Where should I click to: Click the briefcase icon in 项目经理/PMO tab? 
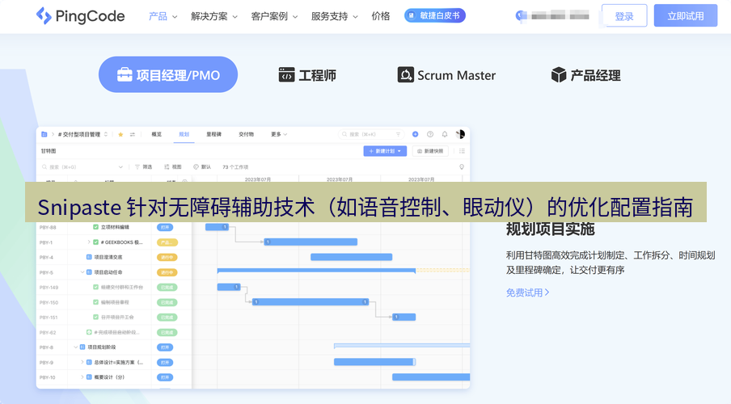(125, 74)
